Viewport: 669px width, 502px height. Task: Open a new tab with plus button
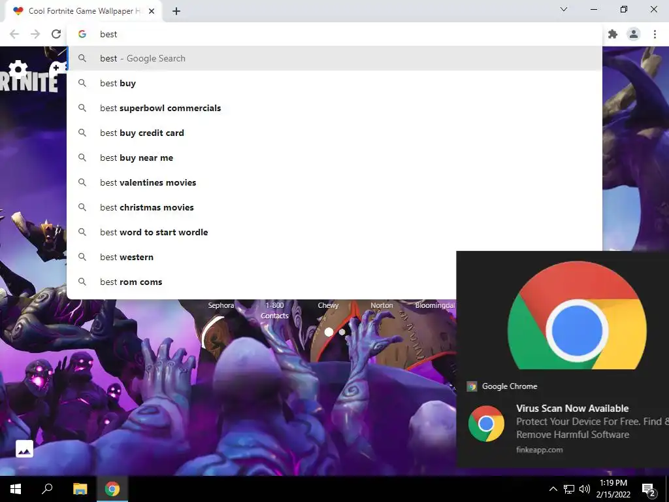click(176, 11)
